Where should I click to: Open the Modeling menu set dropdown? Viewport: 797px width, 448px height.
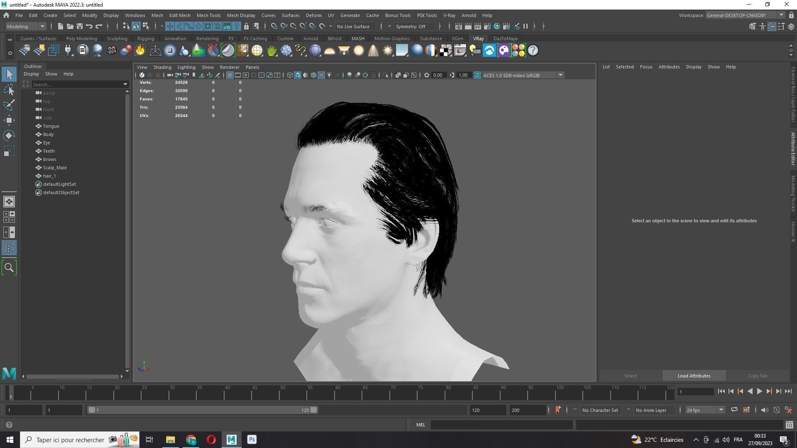(x=26, y=27)
